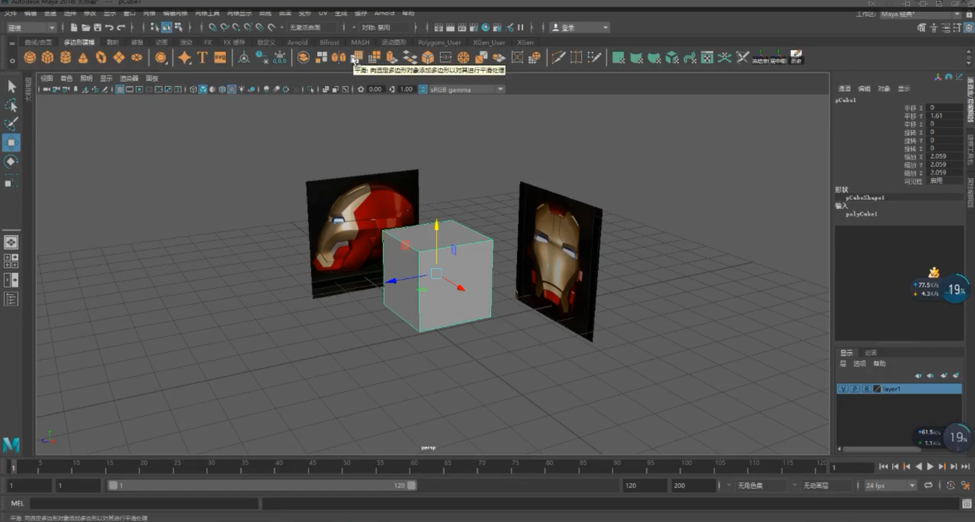Click the Open Scene folder icon
The width and height of the screenshot is (975, 522).
pyautogui.click(x=86, y=28)
